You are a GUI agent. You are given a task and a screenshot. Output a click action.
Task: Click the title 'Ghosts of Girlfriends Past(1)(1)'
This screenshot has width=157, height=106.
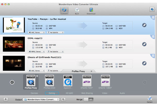44,57
